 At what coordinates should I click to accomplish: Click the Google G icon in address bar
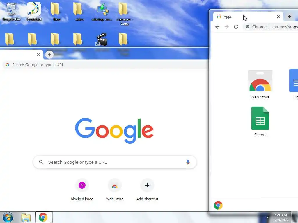[7, 65]
